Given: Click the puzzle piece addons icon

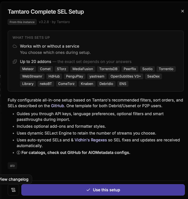Looking at the screenshot, I should coord(15,62).
